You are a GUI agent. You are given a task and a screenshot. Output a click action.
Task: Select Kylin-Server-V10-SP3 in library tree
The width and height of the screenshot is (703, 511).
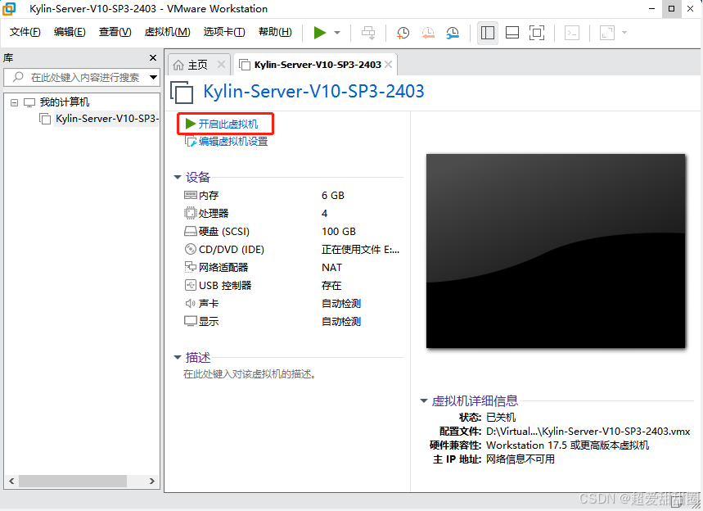pos(106,119)
